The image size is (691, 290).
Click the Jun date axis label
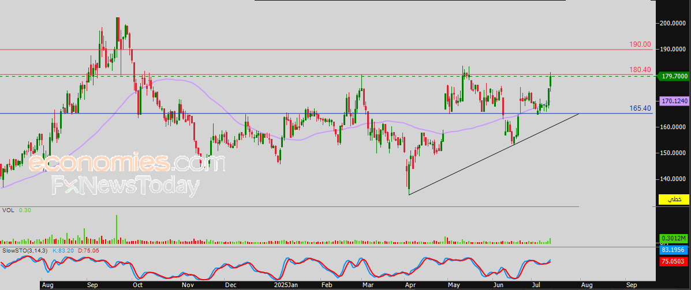[498, 285]
